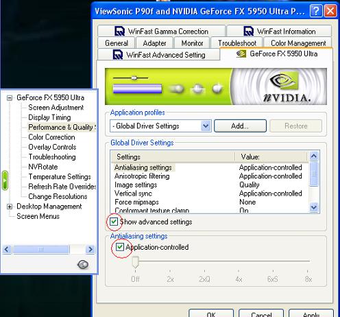Click the Add... profile button
This screenshot has height=317, width=340.
coord(240,126)
